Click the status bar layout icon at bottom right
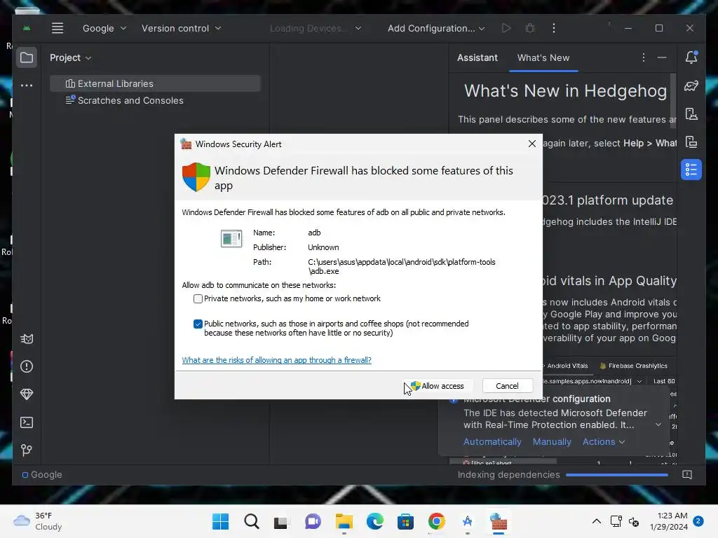Screen dimensions: 718x538 click(687, 474)
